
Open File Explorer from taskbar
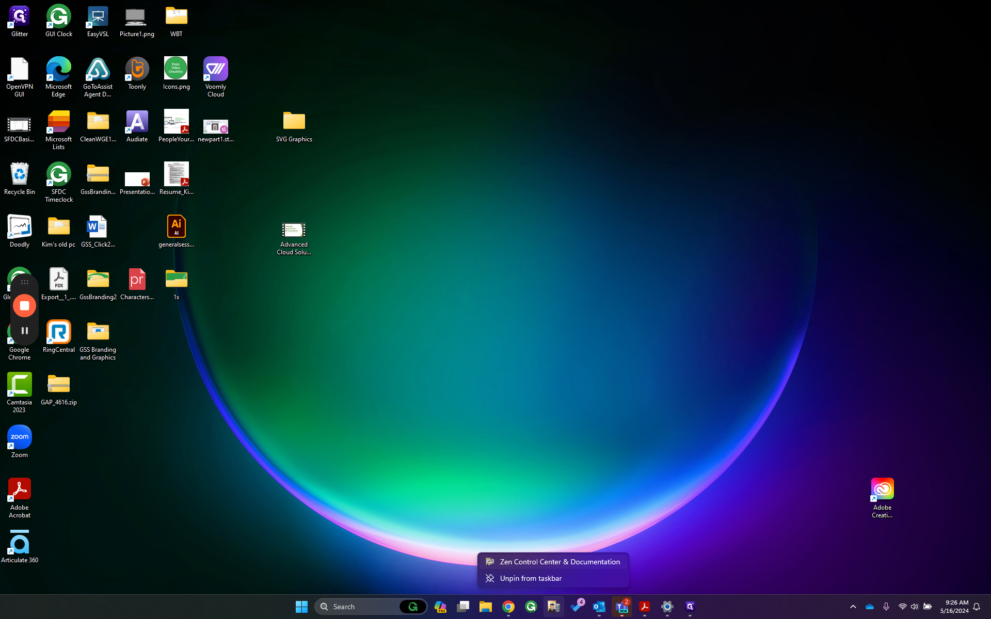(486, 607)
